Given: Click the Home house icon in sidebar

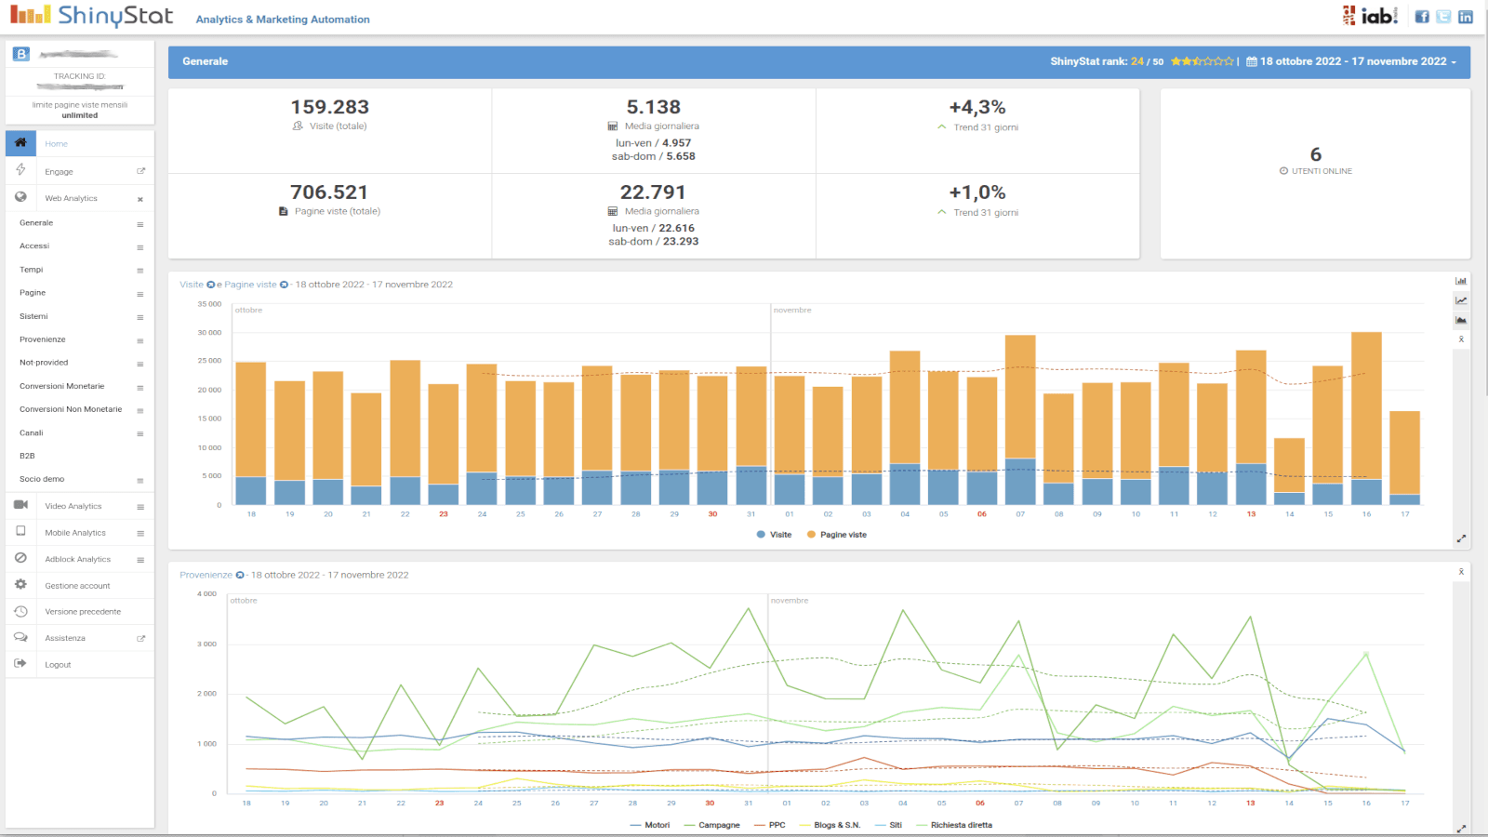Looking at the screenshot, I should coord(20,143).
